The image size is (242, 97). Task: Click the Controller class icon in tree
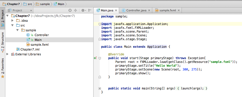28,35
